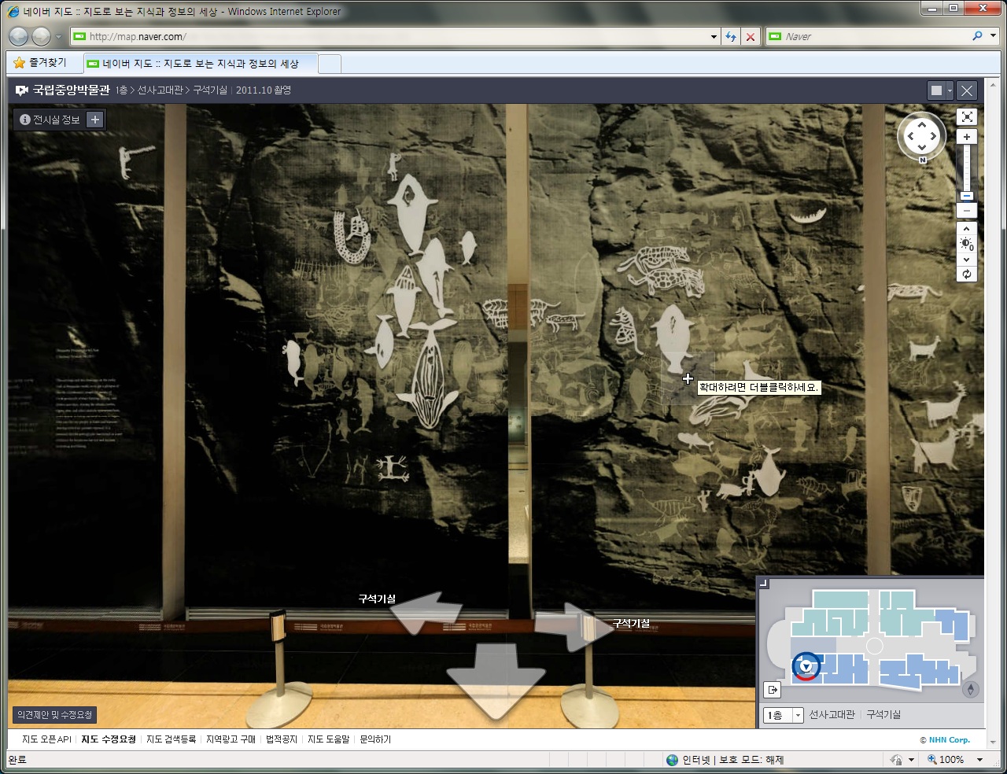Move left toward 구석기실 arrow

click(425, 613)
